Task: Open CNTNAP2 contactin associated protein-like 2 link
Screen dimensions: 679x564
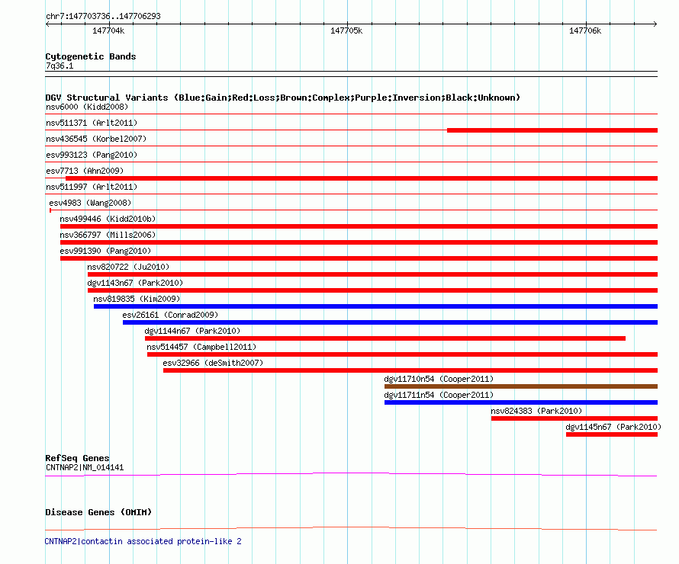Action: point(143,541)
